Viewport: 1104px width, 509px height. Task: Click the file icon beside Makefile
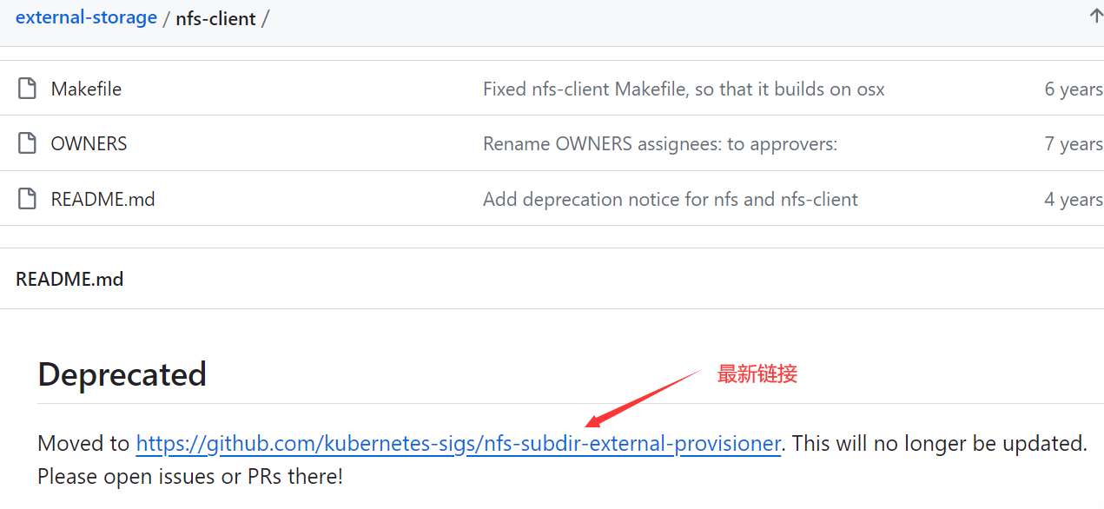28,89
